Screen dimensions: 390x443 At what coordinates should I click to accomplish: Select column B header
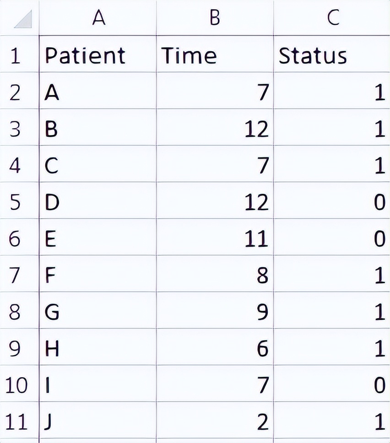(x=215, y=18)
